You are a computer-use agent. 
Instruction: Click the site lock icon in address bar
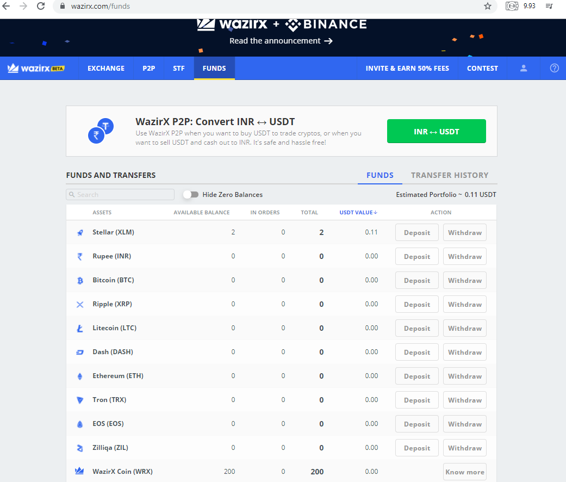click(x=63, y=6)
